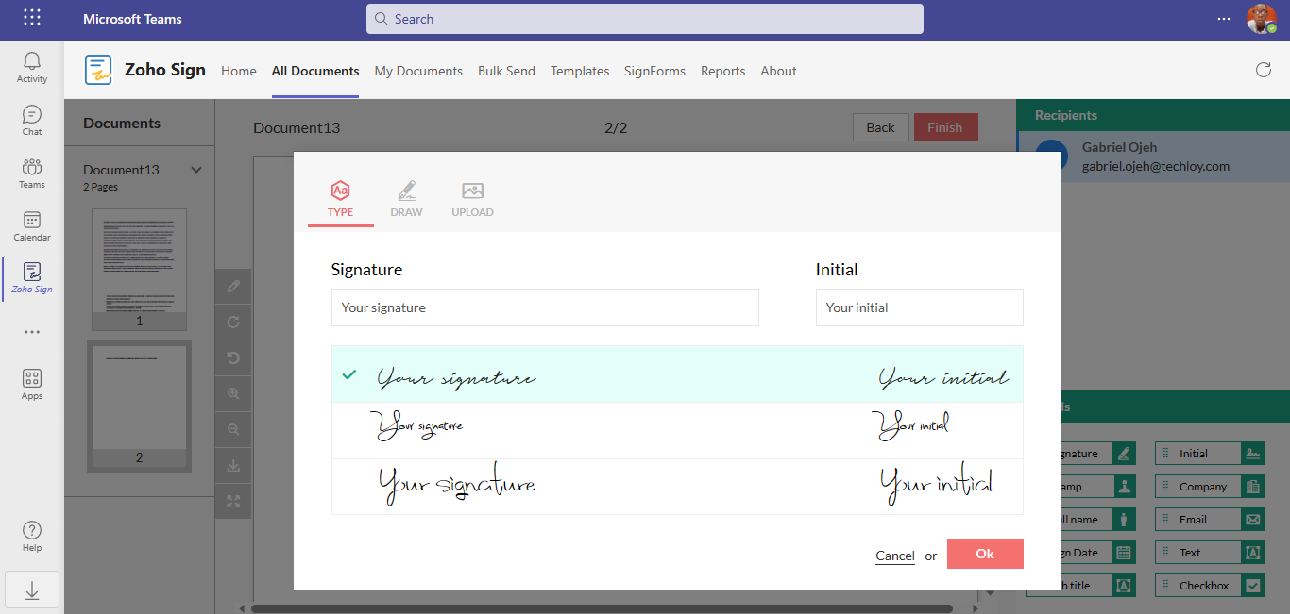Click the Email field button
Image resolution: width=1290 pixels, height=614 pixels.
(x=1210, y=520)
